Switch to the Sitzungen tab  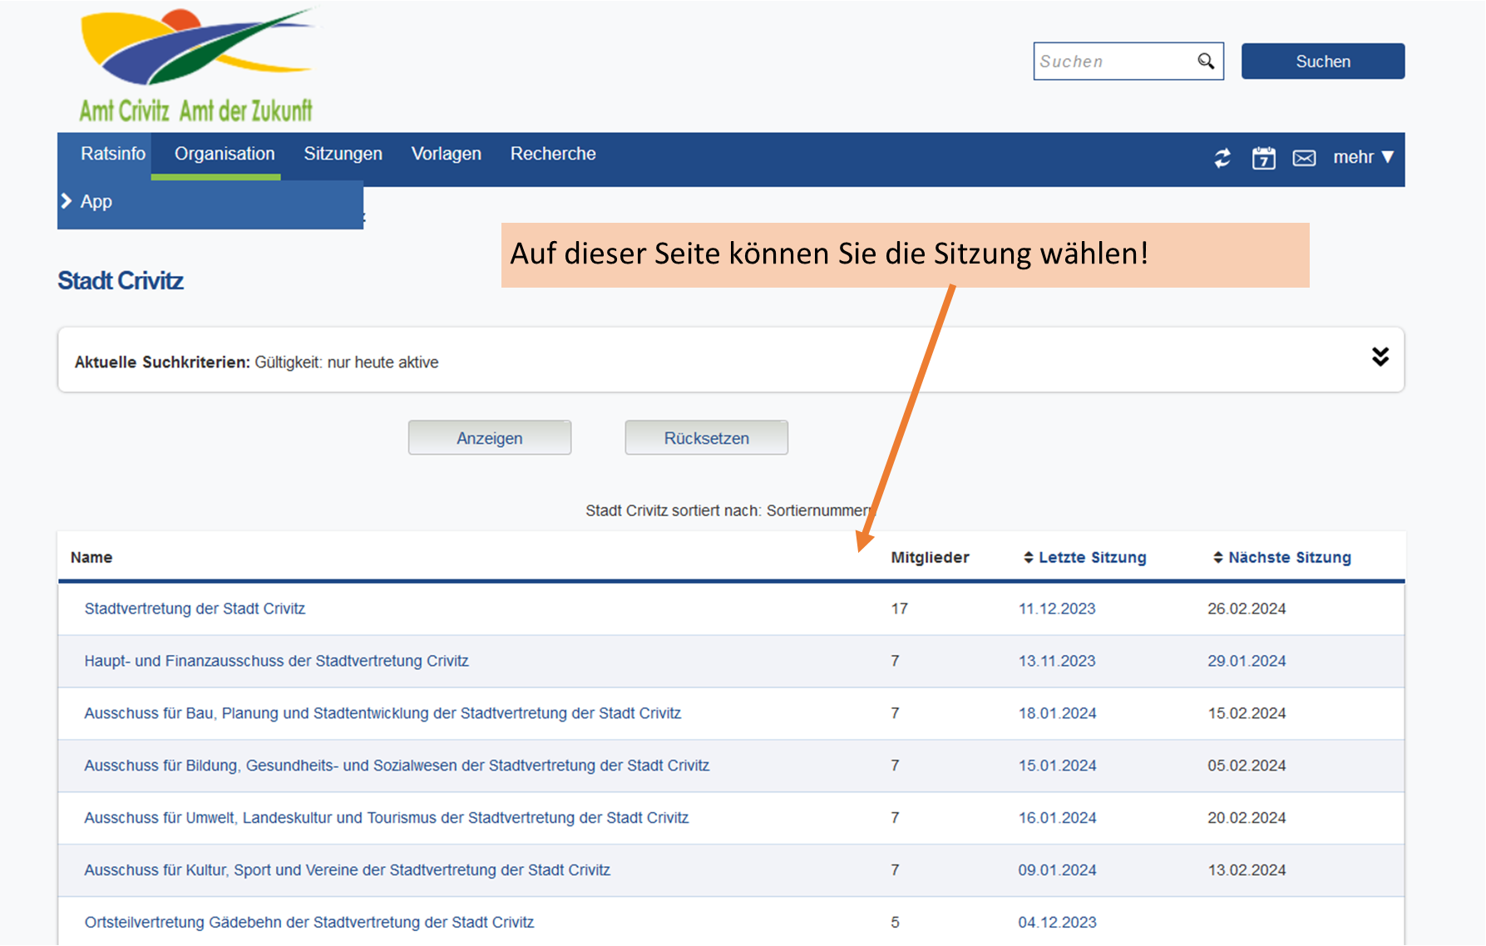343,154
